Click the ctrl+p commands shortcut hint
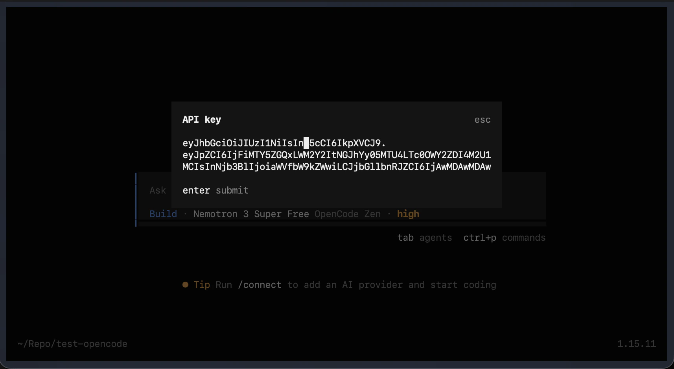 click(x=505, y=238)
